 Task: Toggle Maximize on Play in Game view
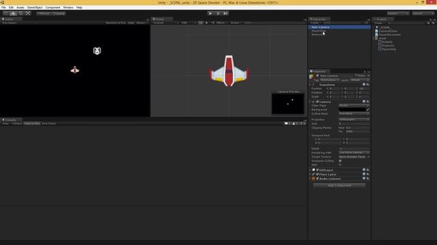click(x=115, y=22)
